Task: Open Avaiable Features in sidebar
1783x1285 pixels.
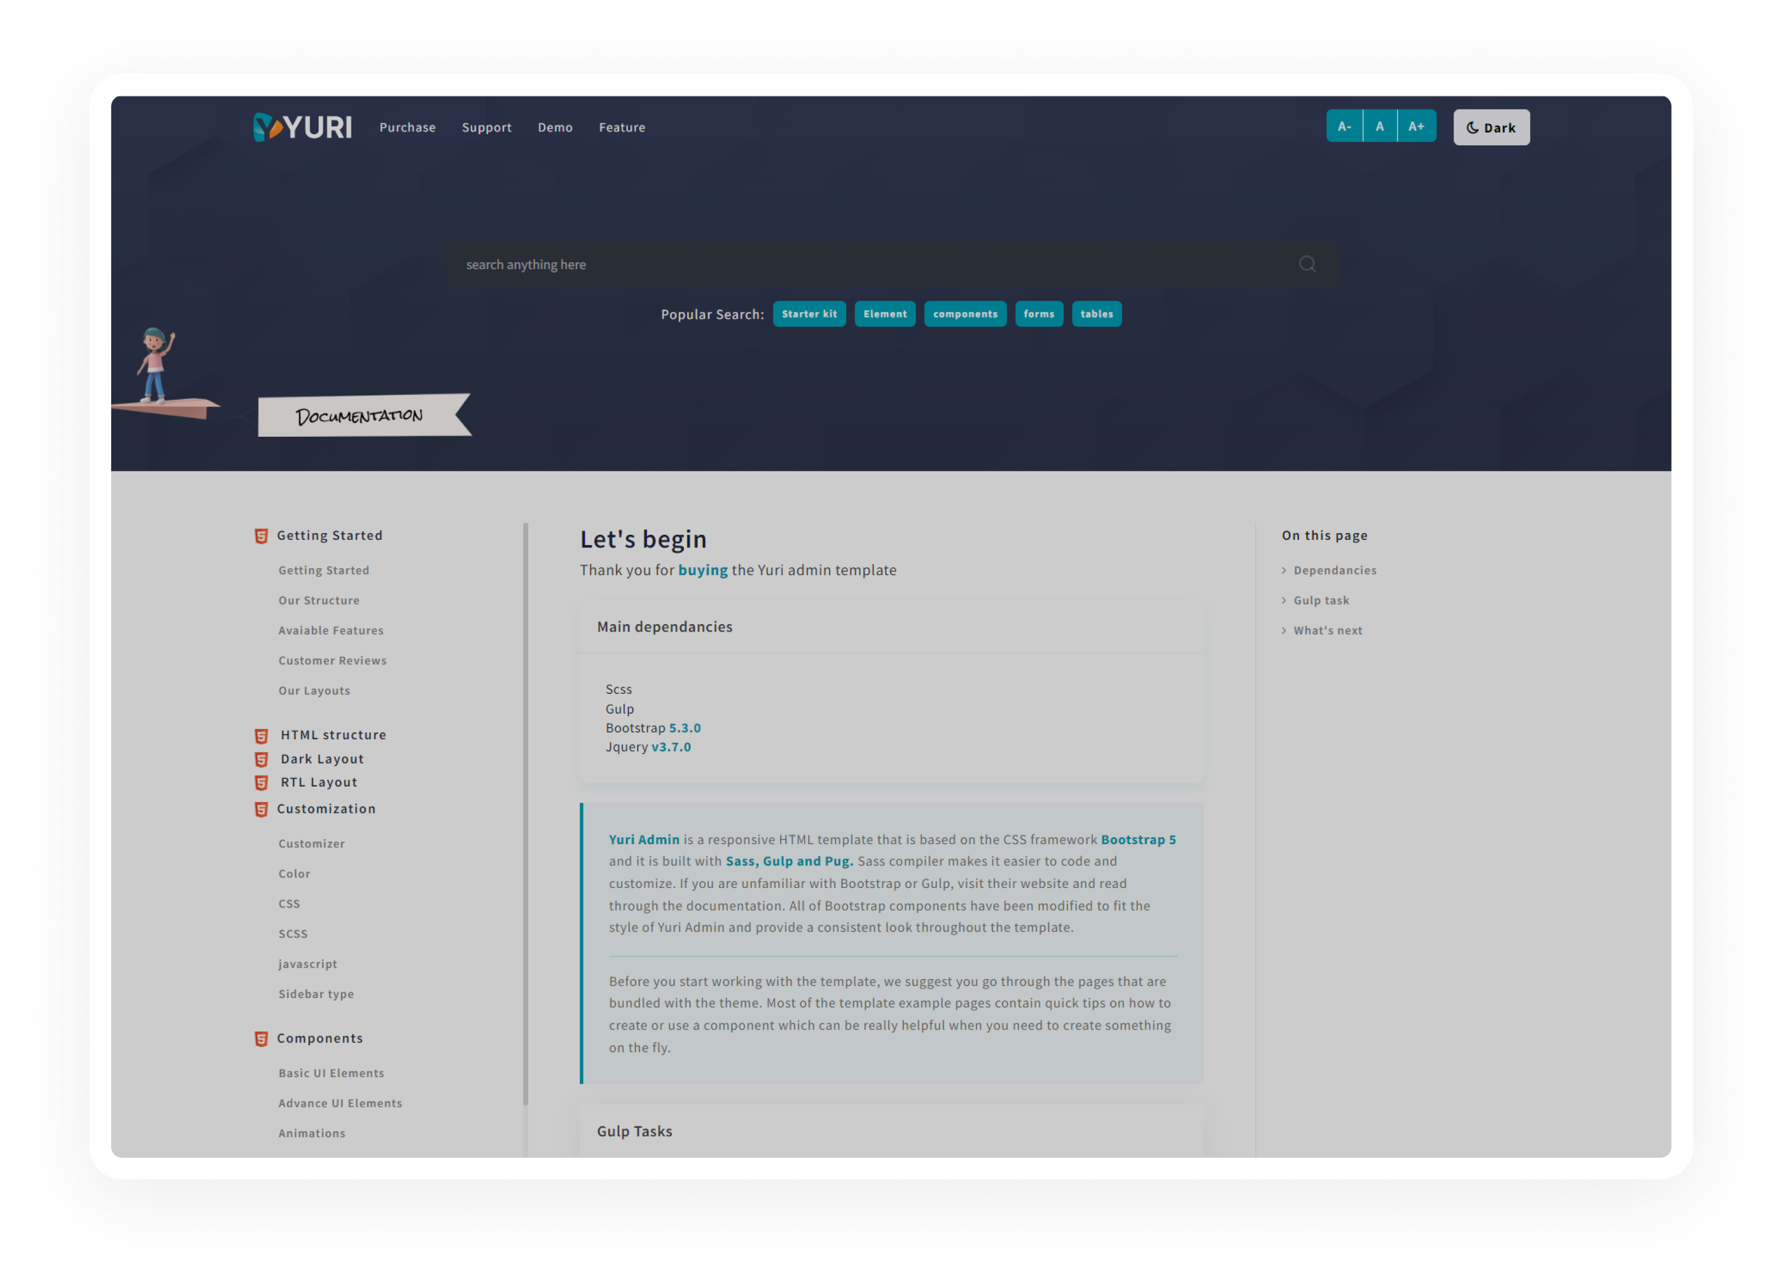Action: point(331,630)
